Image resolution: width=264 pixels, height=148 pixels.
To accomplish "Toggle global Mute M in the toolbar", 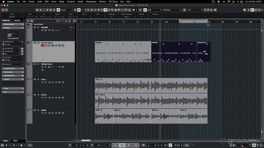I will click(x=37, y=10).
